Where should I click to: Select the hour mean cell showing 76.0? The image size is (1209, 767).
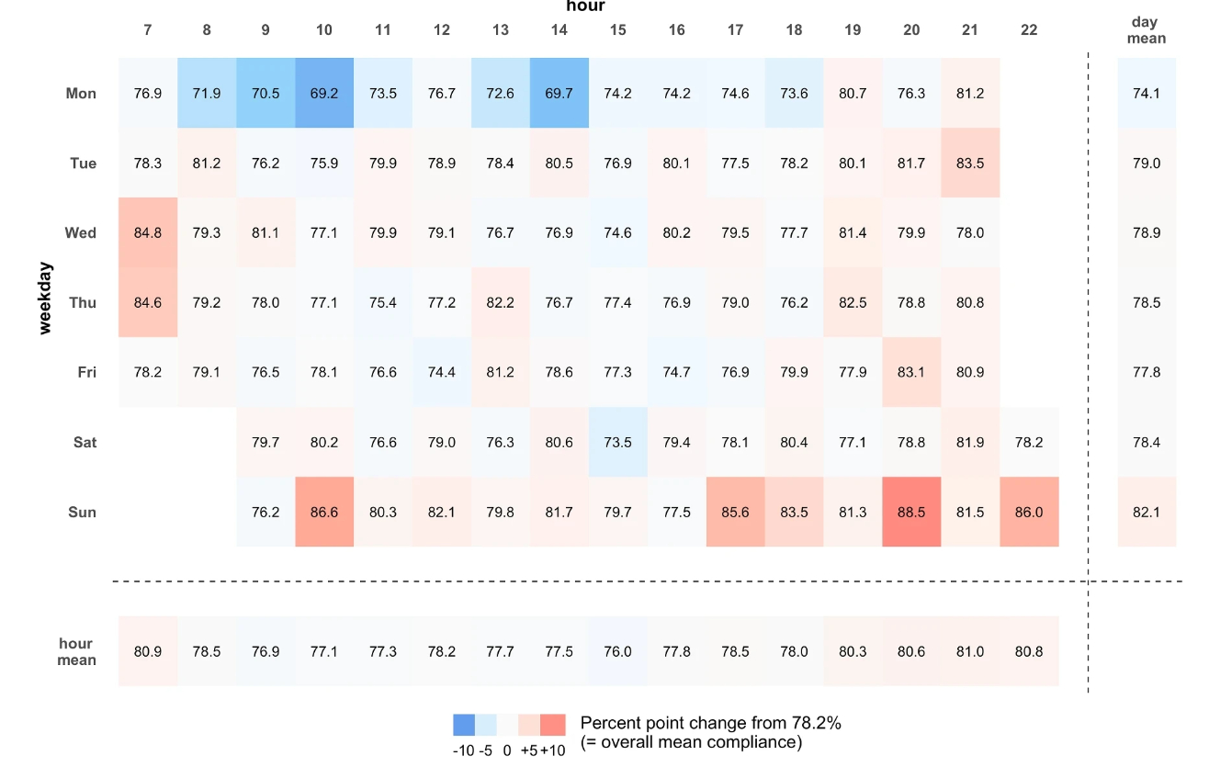[x=617, y=652]
